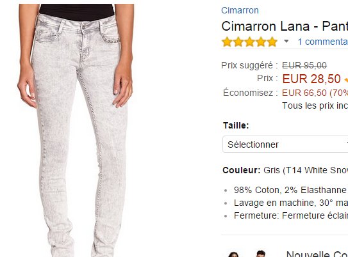The width and height of the screenshot is (348, 257).
Task: Click the main jeans product image
Action: point(76,130)
